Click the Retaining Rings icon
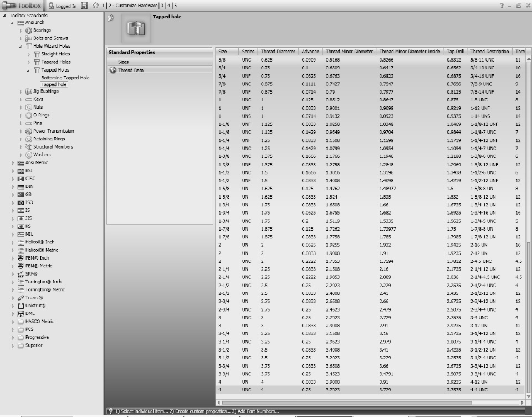The image size is (532, 417). tap(29, 139)
